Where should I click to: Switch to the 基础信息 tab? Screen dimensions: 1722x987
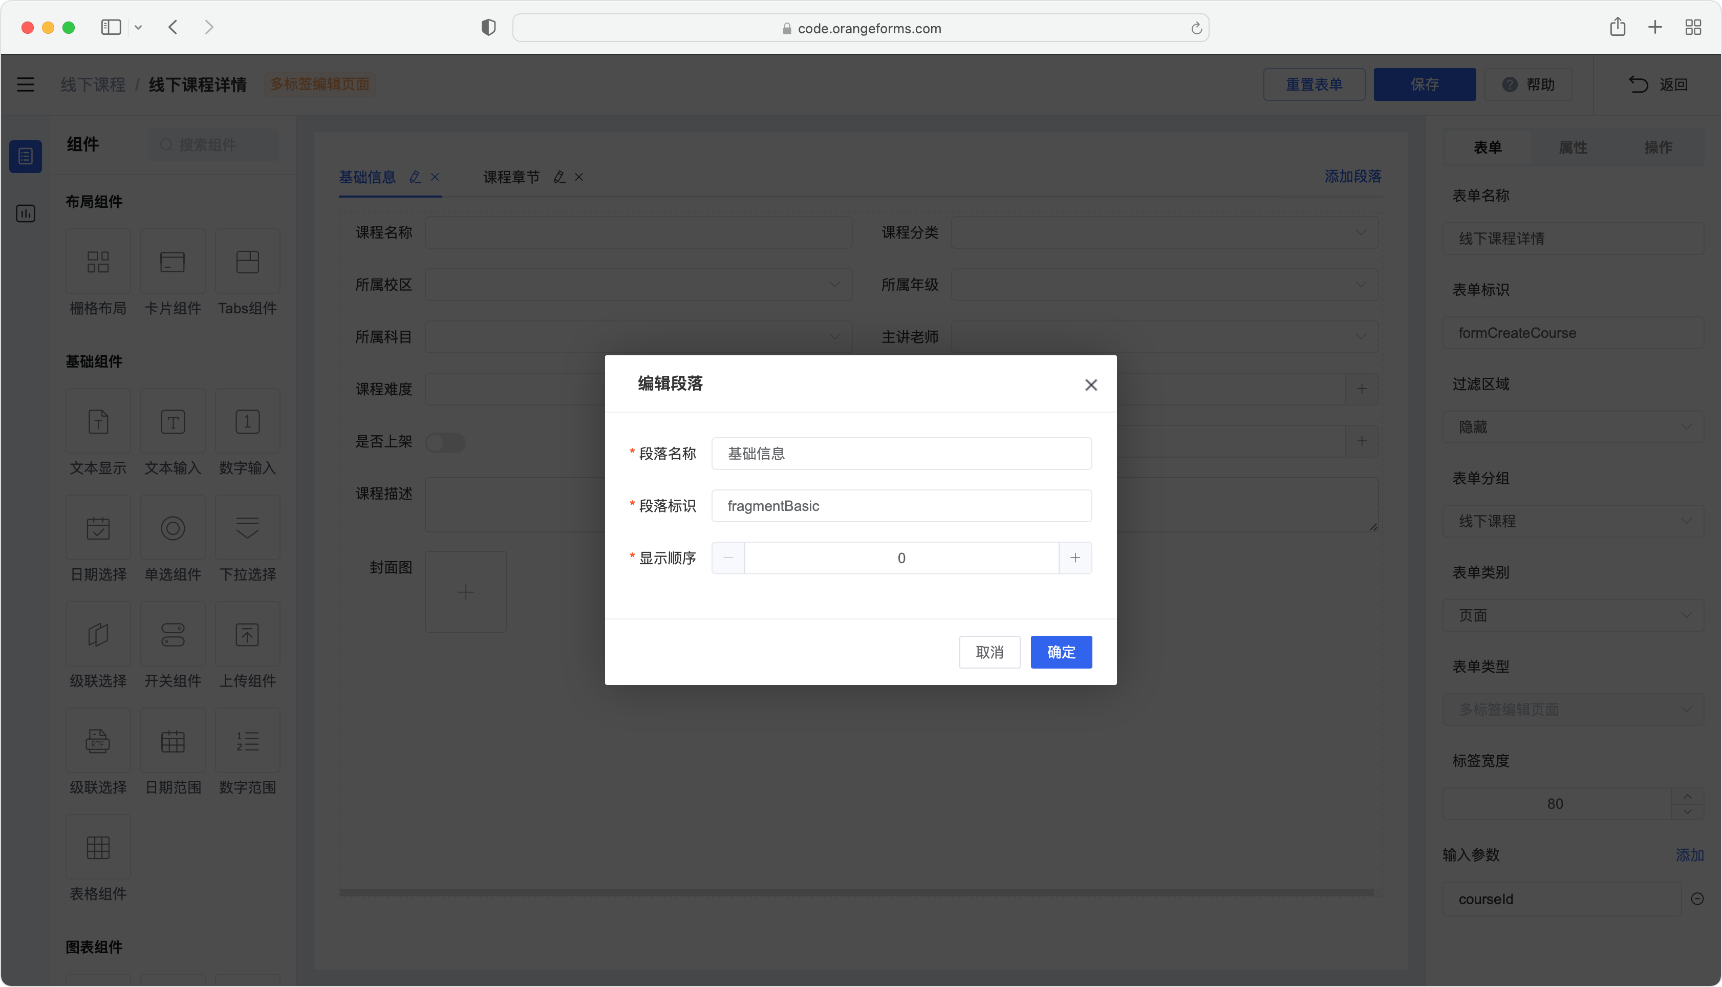367,178
